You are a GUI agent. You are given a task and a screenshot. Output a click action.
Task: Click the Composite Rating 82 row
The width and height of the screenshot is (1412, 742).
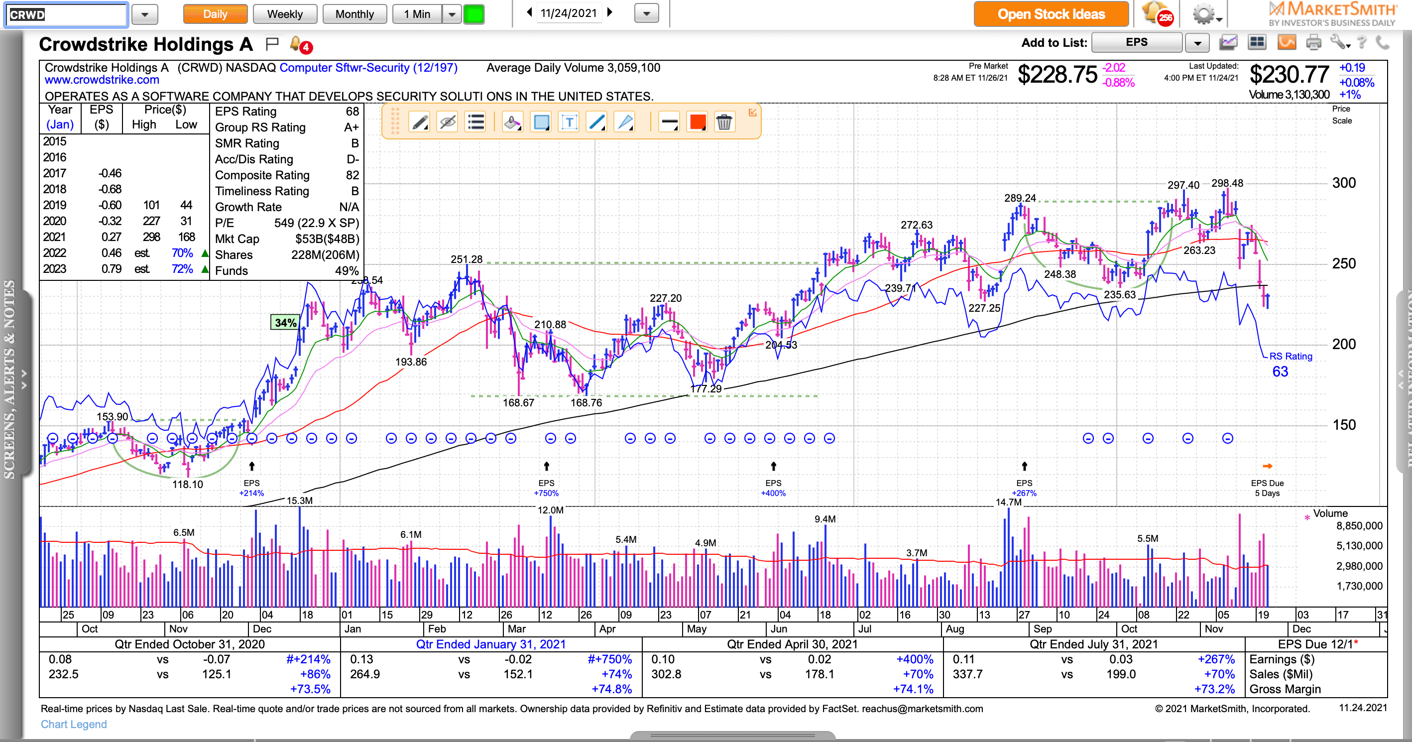(287, 175)
